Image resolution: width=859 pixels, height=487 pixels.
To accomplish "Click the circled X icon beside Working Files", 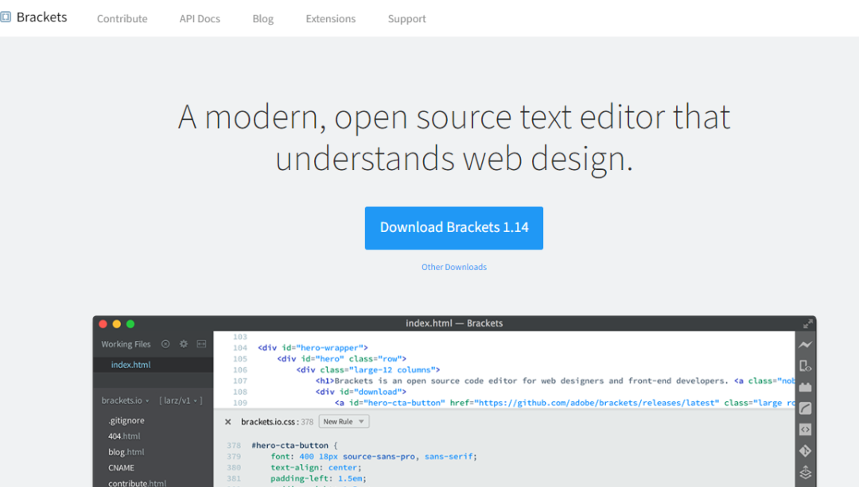I will [x=165, y=344].
